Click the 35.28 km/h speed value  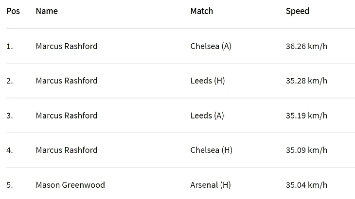pyautogui.click(x=306, y=81)
